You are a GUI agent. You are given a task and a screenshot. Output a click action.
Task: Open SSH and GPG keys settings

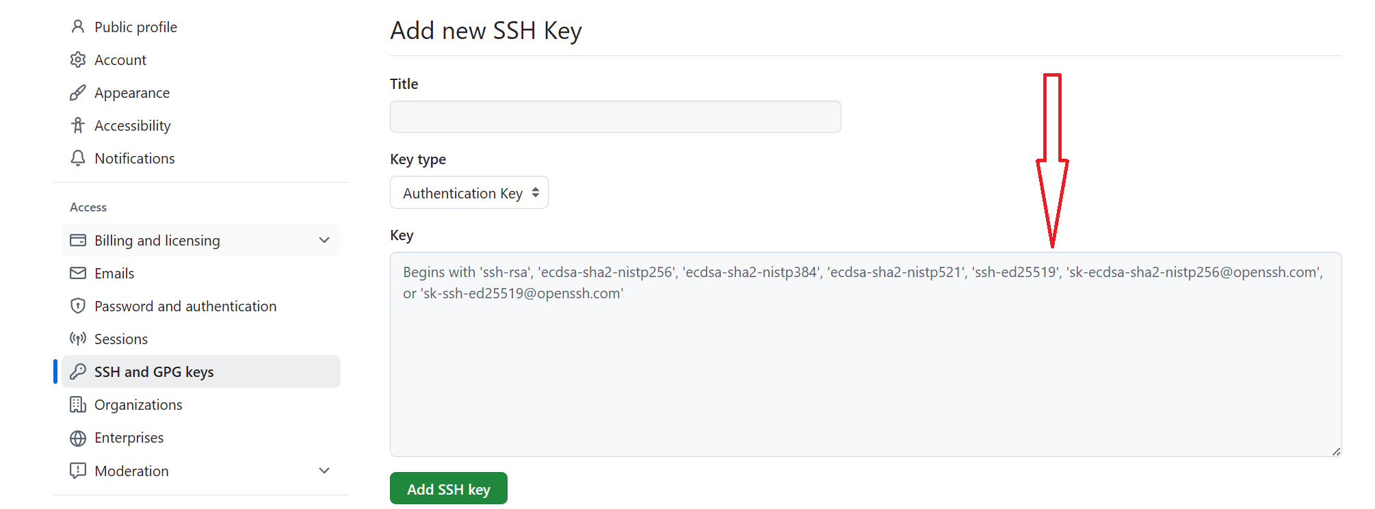point(154,371)
